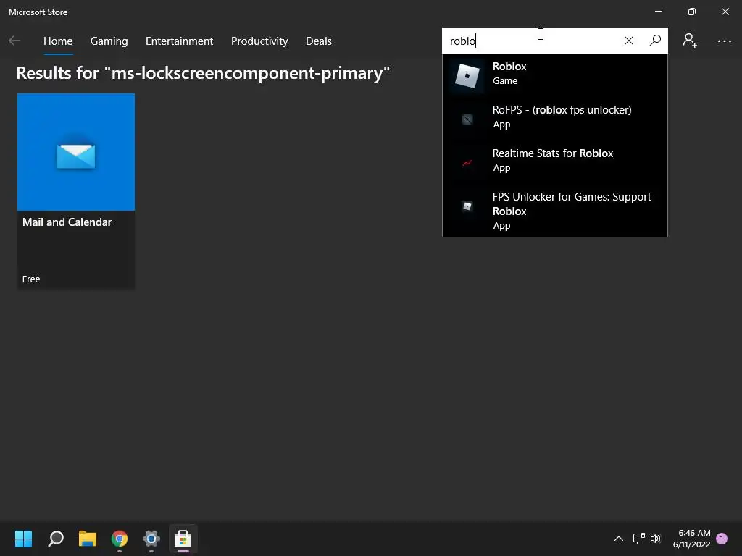Switch to the Gaming tab
This screenshot has height=556, width=742.
point(109,41)
